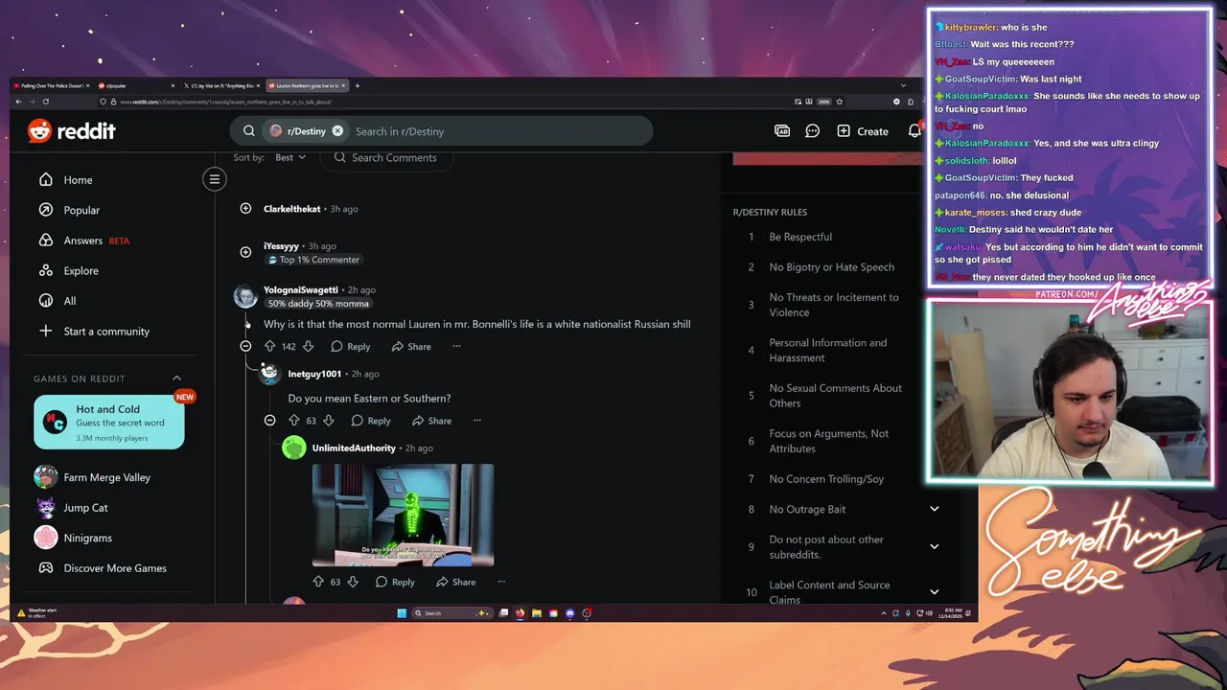Image resolution: width=1227 pixels, height=690 pixels.
Task: Click the browser back arrow
Action: (x=18, y=102)
